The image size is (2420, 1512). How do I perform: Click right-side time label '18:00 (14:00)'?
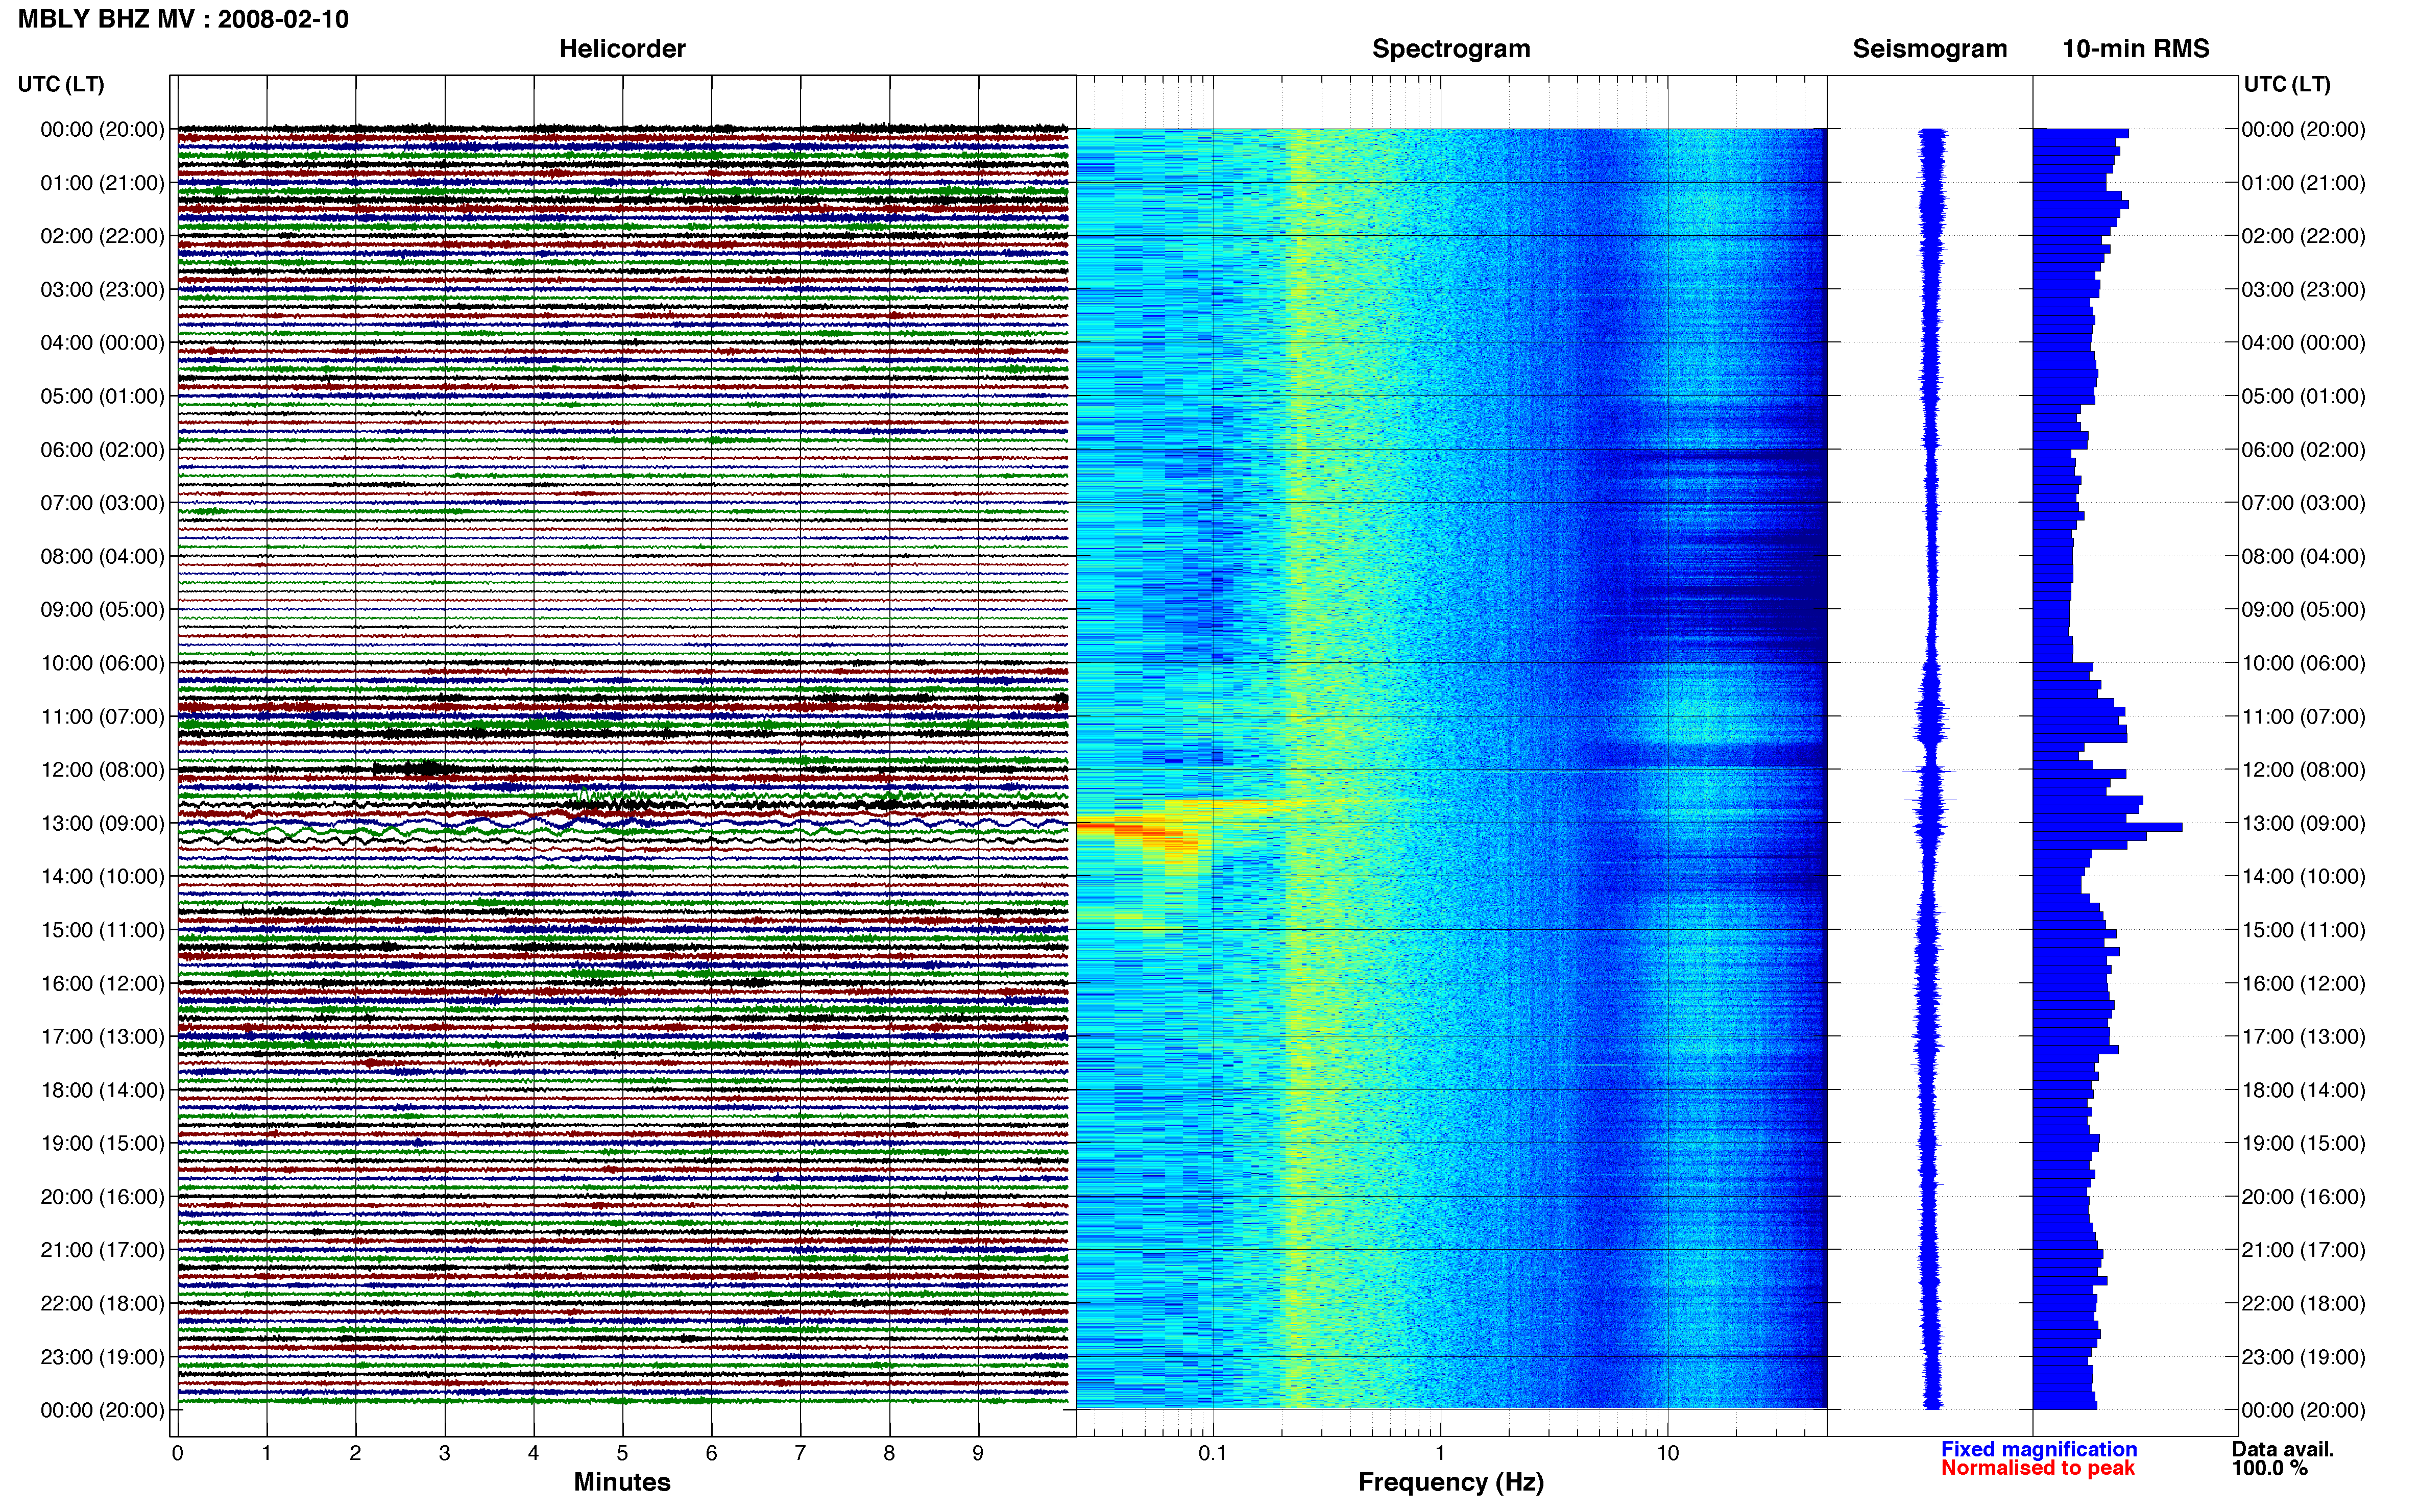[2303, 1090]
